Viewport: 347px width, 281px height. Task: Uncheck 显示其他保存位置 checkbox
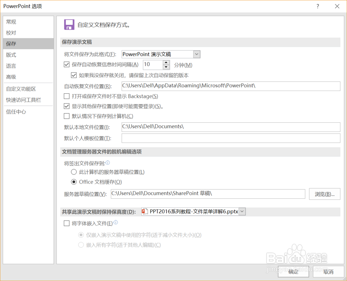pos(67,106)
